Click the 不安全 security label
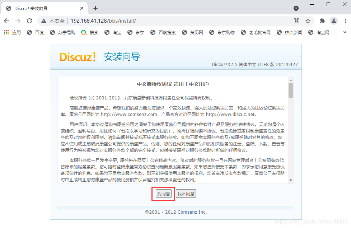The width and height of the screenshot is (351, 228). point(57,21)
